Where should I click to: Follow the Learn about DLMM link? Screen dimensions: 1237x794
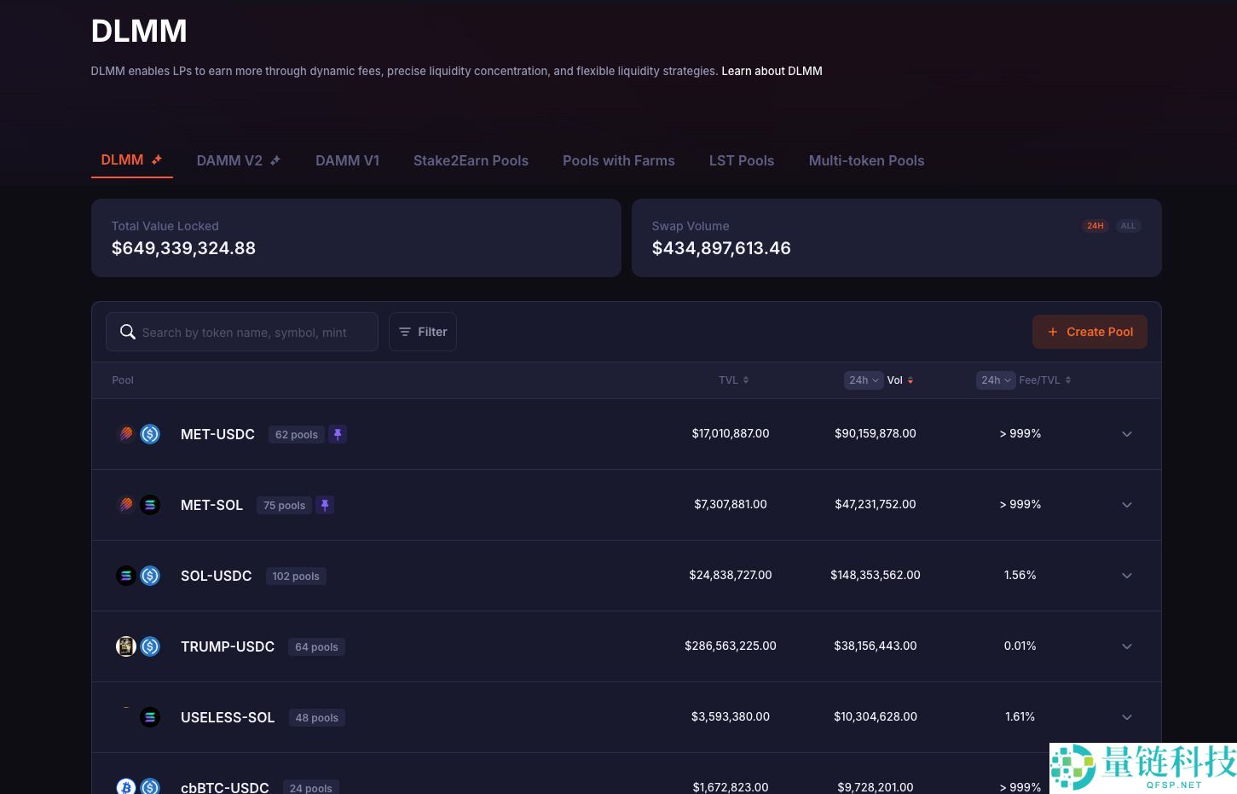(x=772, y=71)
